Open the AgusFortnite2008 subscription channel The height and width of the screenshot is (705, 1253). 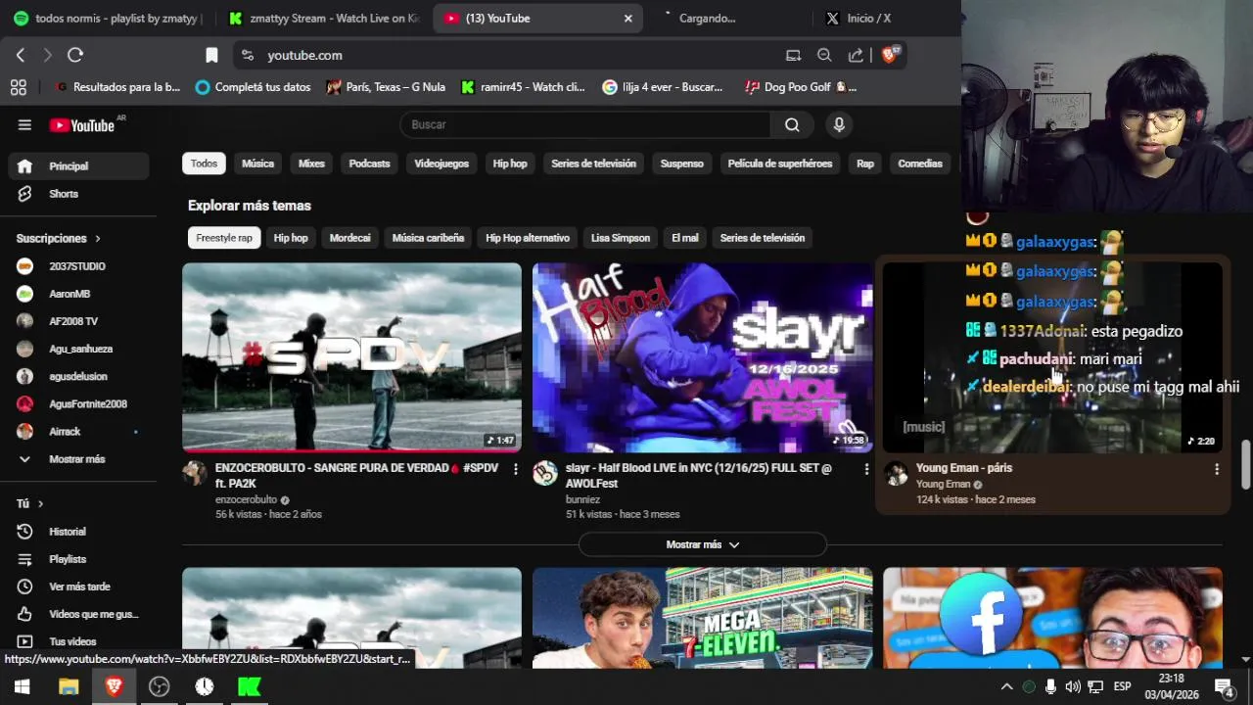click(78, 404)
